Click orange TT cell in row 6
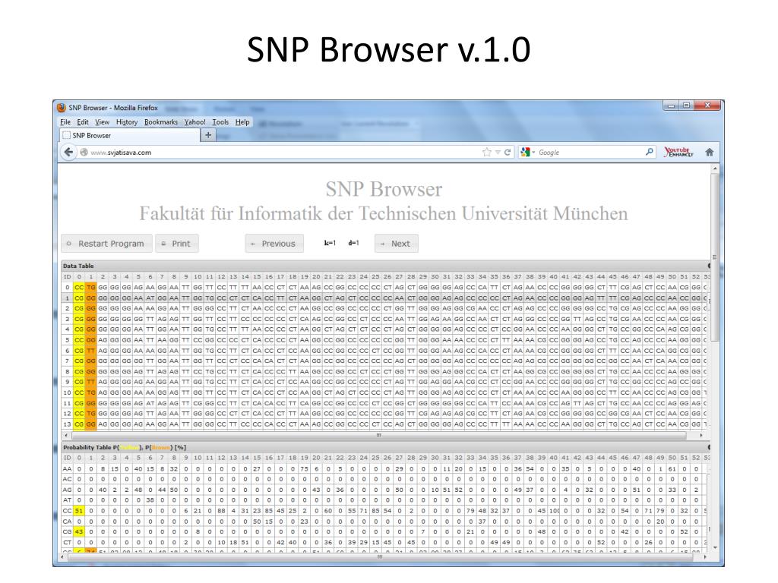This screenshot has width=778, height=583. point(91,351)
